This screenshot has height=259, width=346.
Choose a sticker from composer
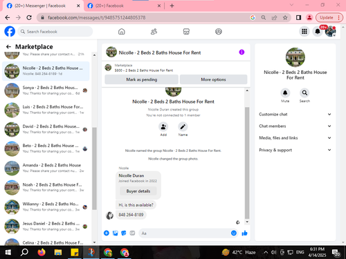click(x=124, y=233)
